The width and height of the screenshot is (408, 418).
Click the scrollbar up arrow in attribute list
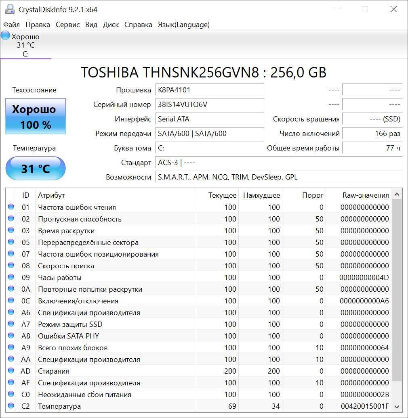397,194
